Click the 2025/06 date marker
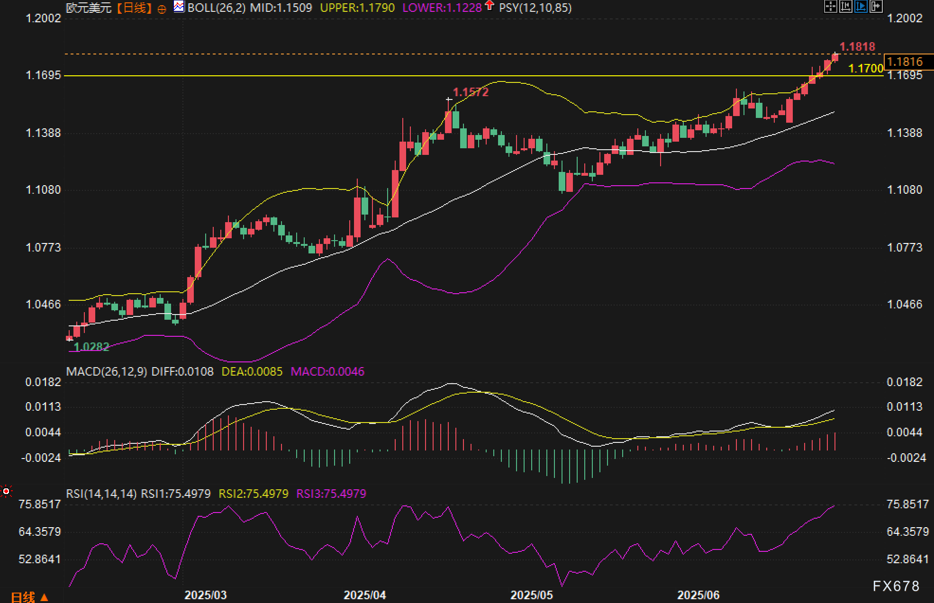Screen dimensions: 934x603 tap(698, 595)
